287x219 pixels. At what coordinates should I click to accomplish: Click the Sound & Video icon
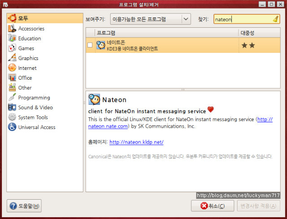12,107
